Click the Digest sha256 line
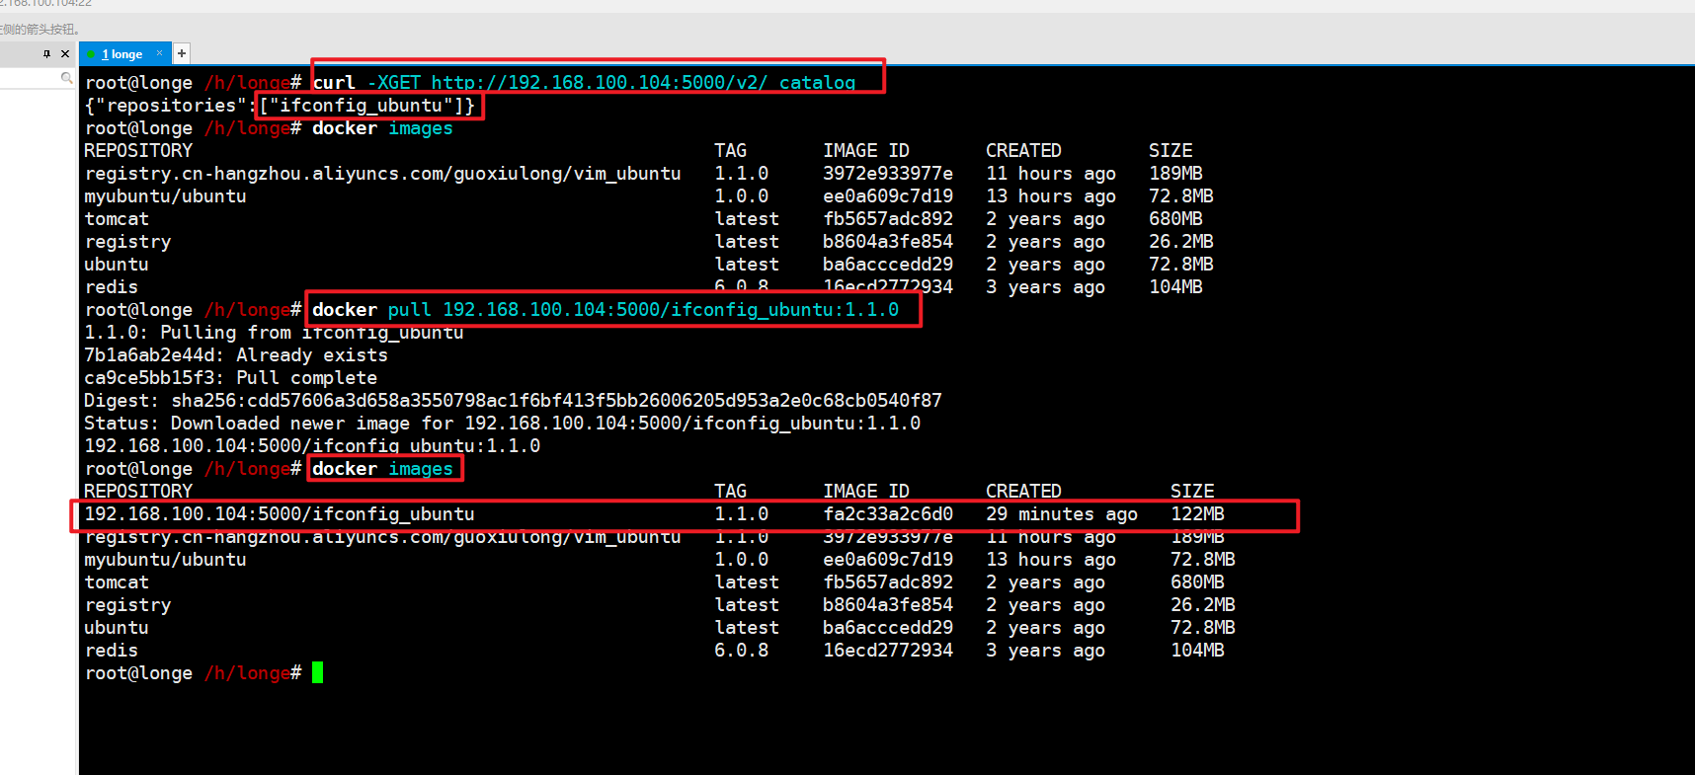The width and height of the screenshot is (1695, 775). tap(513, 401)
